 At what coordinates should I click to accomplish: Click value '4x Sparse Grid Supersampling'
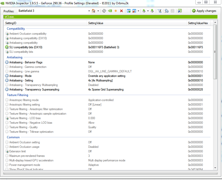tap(106, 89)
